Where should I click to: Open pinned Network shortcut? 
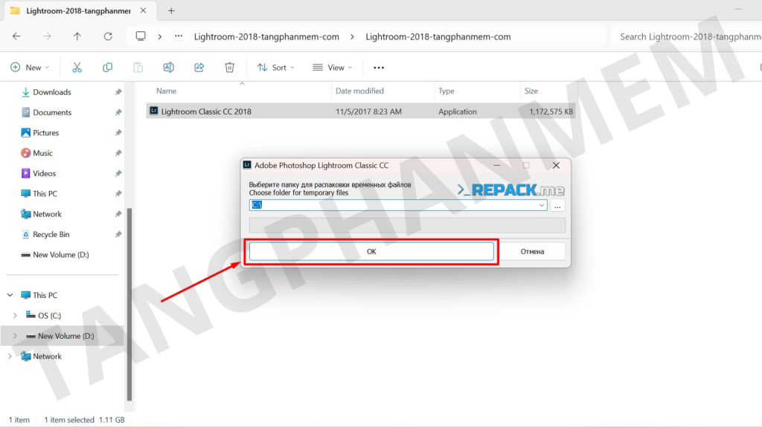(47, 214)
